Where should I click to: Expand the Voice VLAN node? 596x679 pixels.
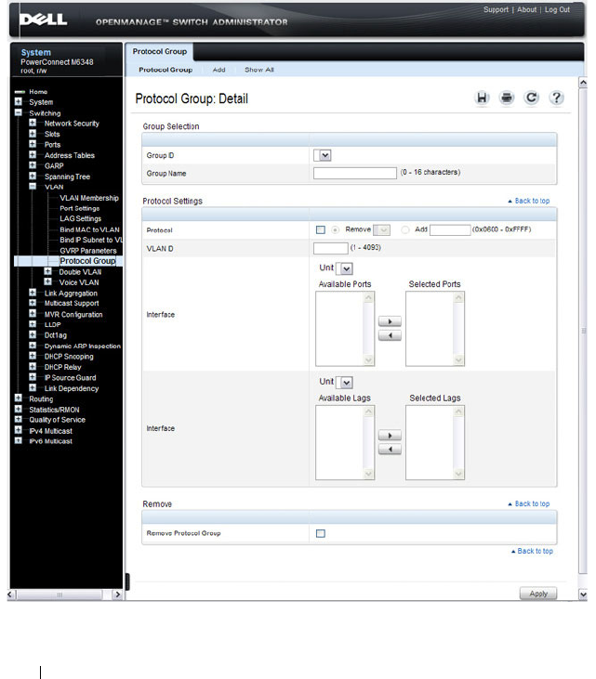click(x=47, y=281)
